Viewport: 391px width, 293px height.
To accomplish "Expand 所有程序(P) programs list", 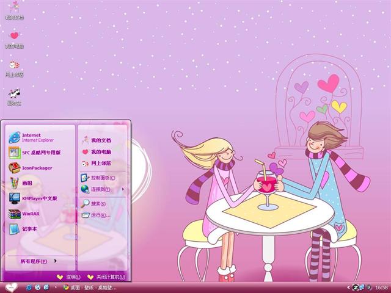I will coord(39,261).
